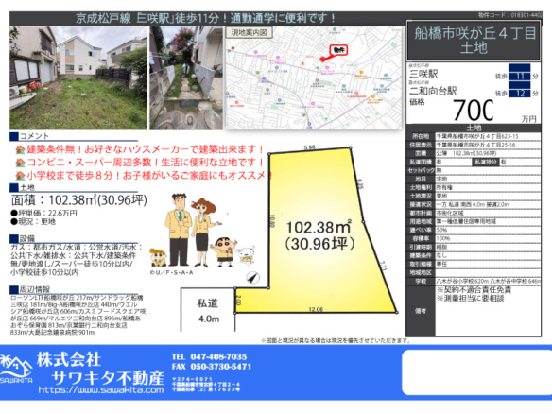
Task: Click the disclaimer 図面と現況が異なる場合
Action: [x=336, y=340]
